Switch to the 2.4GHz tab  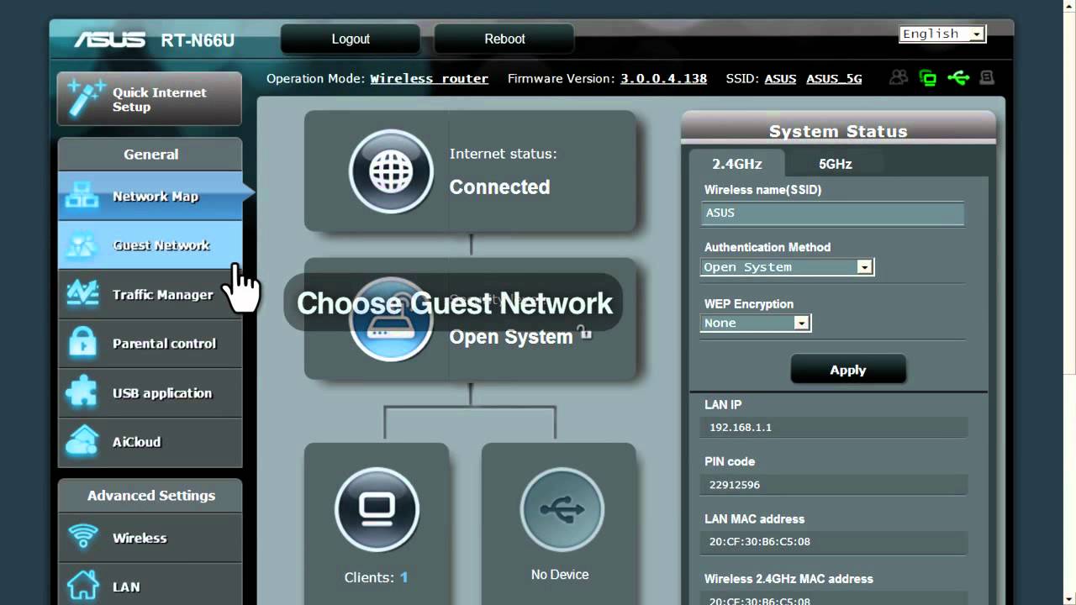[x=736, y=164]
